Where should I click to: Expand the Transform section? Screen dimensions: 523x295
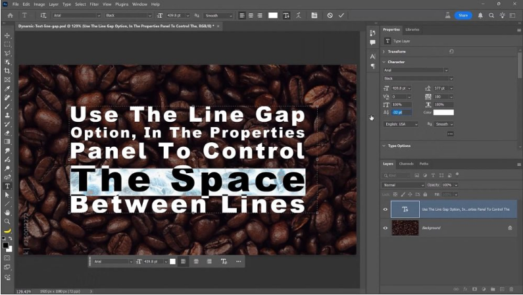pos(384,51)
